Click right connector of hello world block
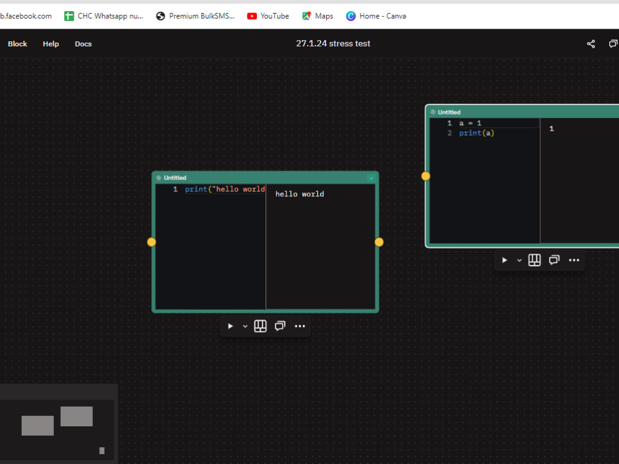Viewport: 619px width, 464px height. [379, 242]
